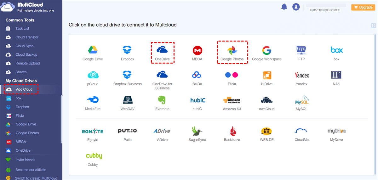Image resolution: width=378 pixels, height=180 pixels.
Task: Open the notifications bell
Action: tap(284, 7)
